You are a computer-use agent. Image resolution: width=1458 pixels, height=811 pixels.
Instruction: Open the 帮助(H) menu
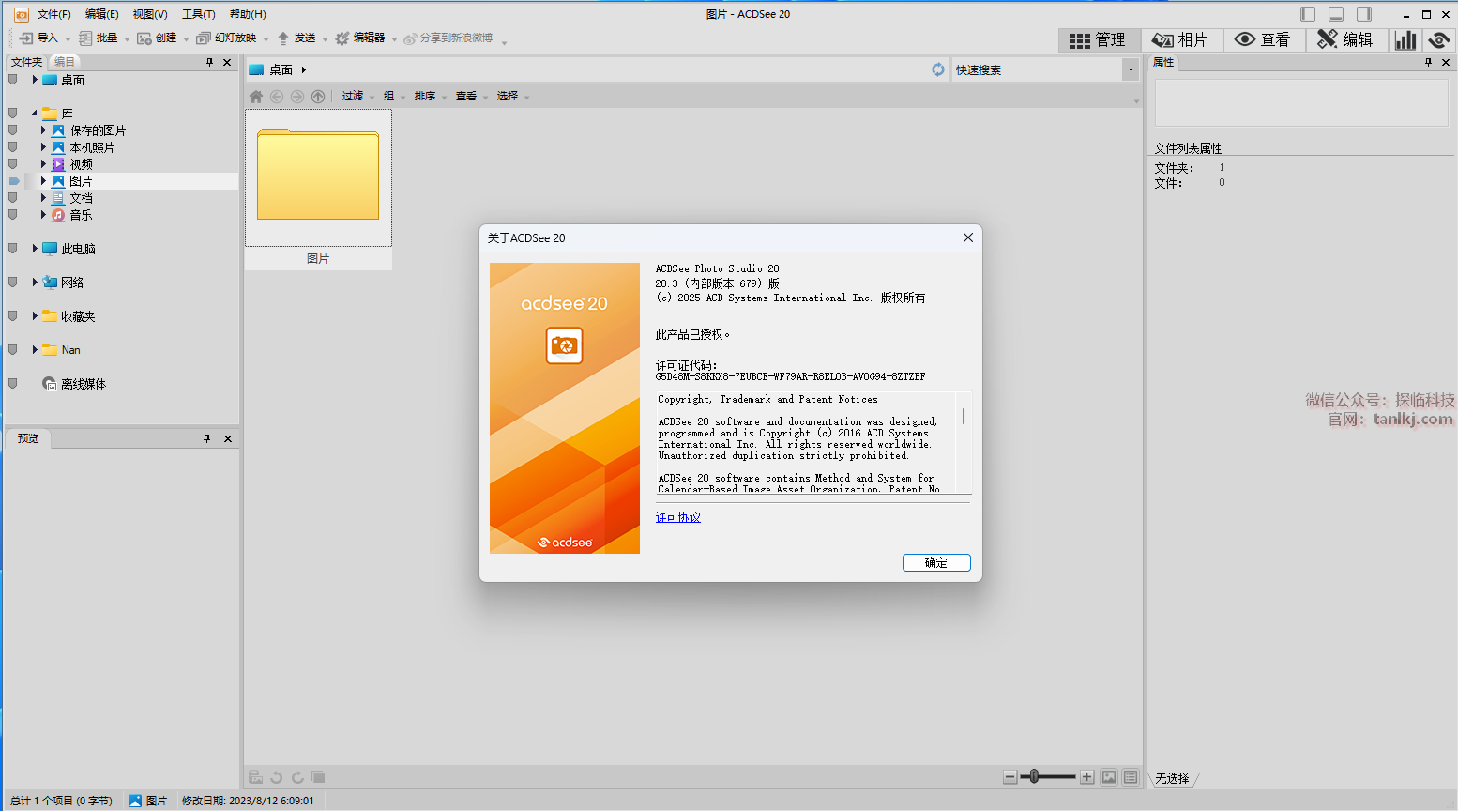248,14
